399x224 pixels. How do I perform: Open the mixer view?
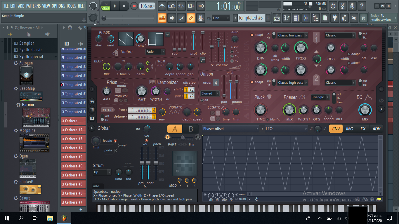[306, 18]
